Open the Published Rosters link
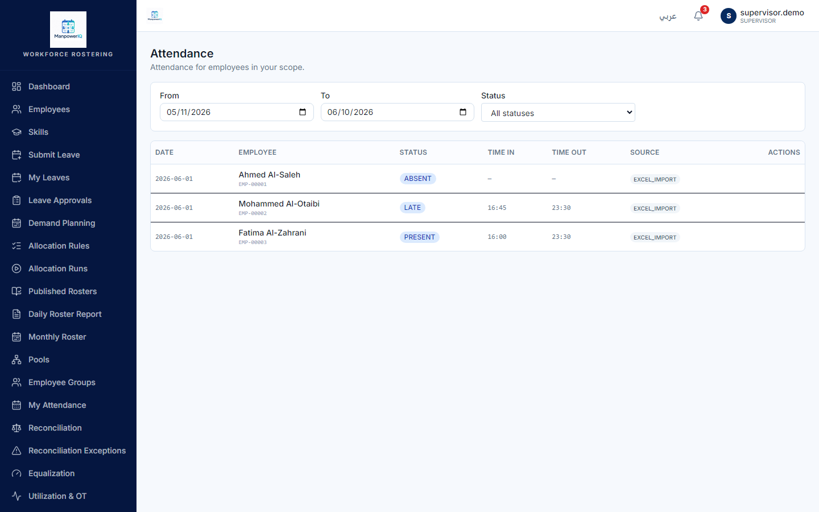 point(68,291)
